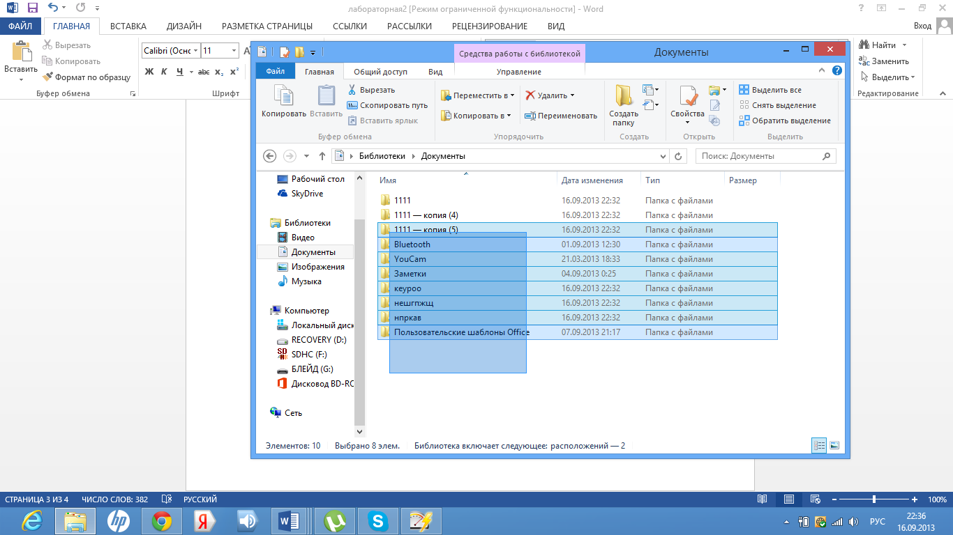This screenshot has height=535, width=953.
Task: Open Properties (Свойства) icon in ribbon
Action: pyautogui.click(x=687, y=98)
